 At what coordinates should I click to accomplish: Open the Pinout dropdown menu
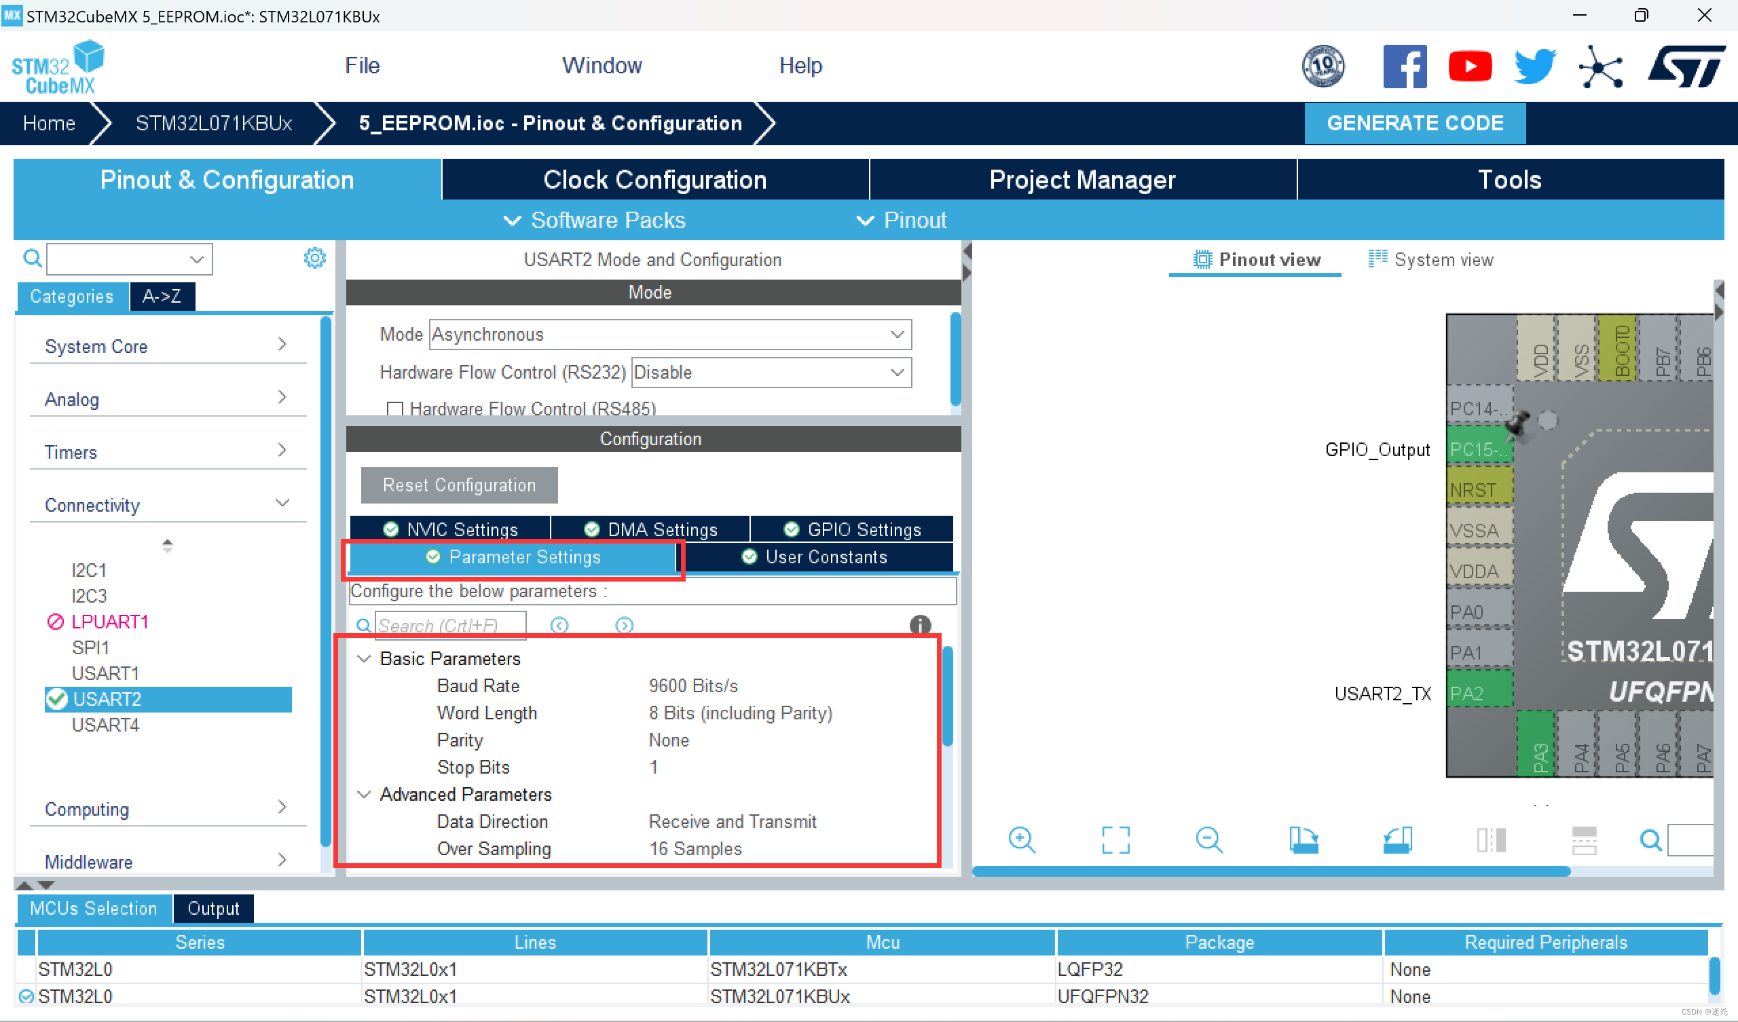[902, 220]
